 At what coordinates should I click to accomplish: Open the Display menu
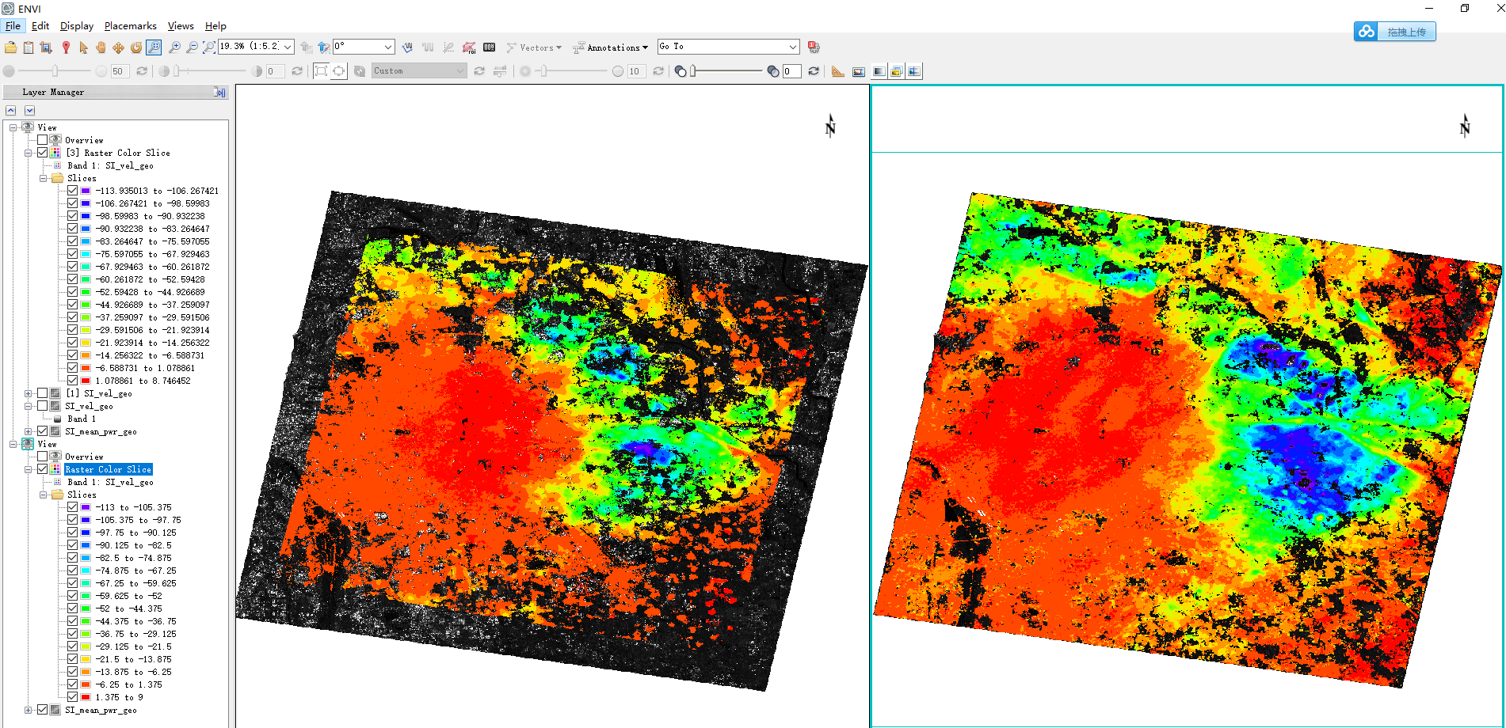(76, 26)
